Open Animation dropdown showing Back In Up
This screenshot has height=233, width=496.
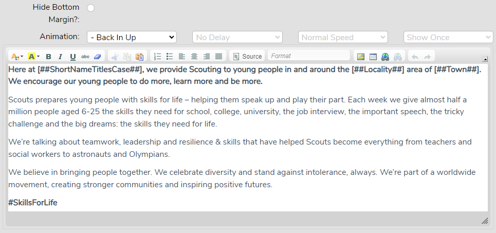(132, 37)
